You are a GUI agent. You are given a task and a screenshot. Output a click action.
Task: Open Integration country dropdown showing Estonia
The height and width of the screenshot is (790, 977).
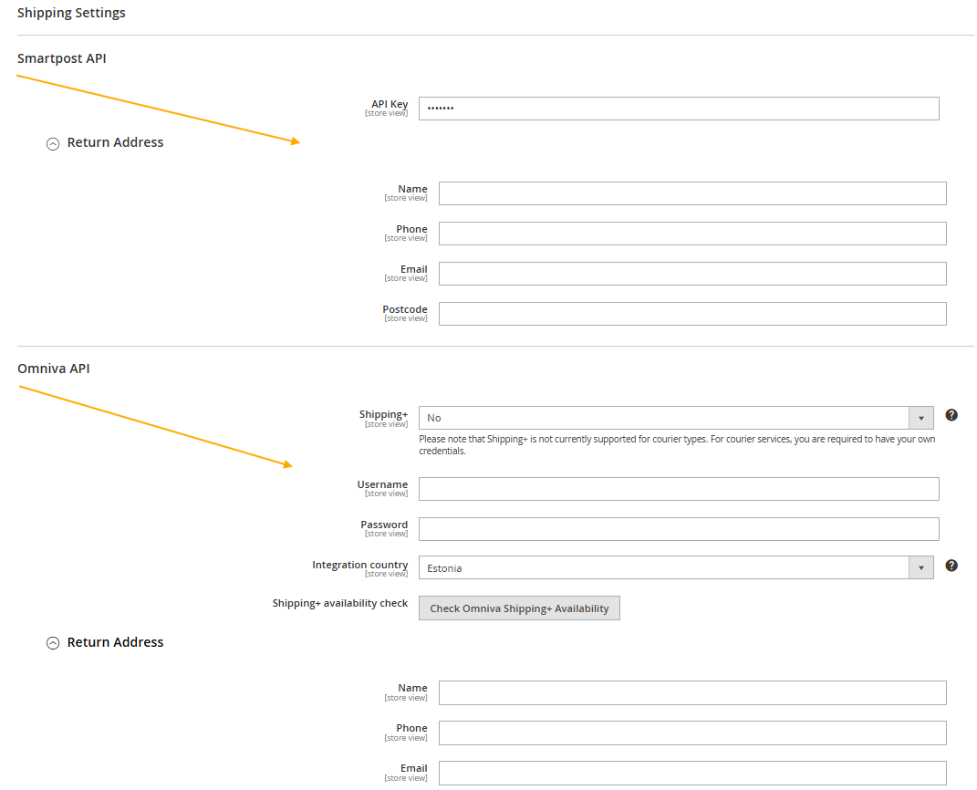[x=676, y=567]
